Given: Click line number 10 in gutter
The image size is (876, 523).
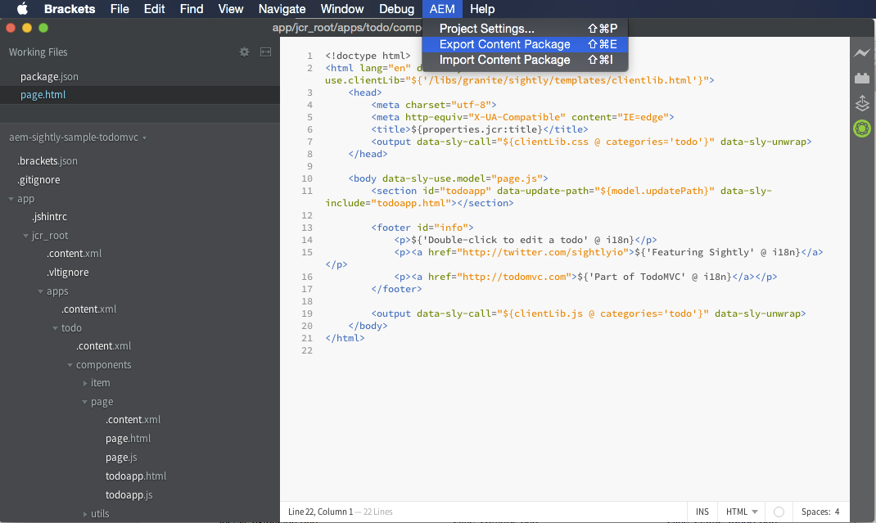Looking at the screenshot, I should pyautogui.click(x=307, y=178).
